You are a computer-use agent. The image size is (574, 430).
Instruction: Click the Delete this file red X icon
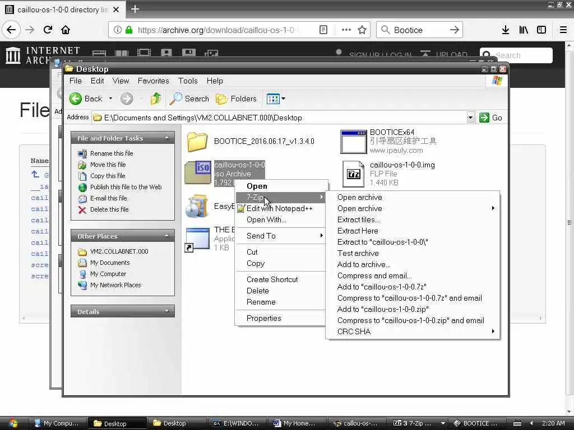click(x=82, y=209)
